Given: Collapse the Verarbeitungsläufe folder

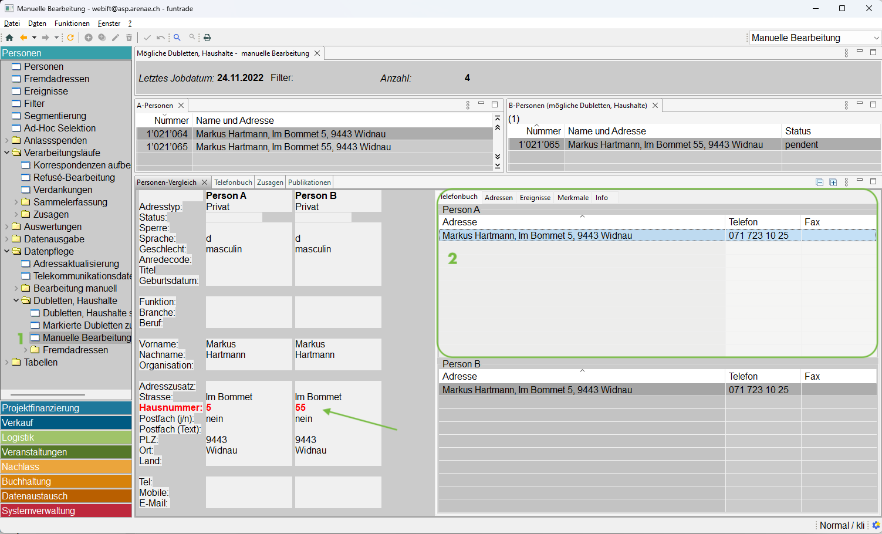Looking at the screenshot, I should tap(7, 153).
